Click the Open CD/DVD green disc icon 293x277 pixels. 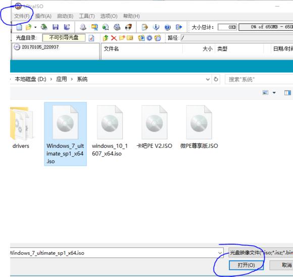[x=44, y=27]
